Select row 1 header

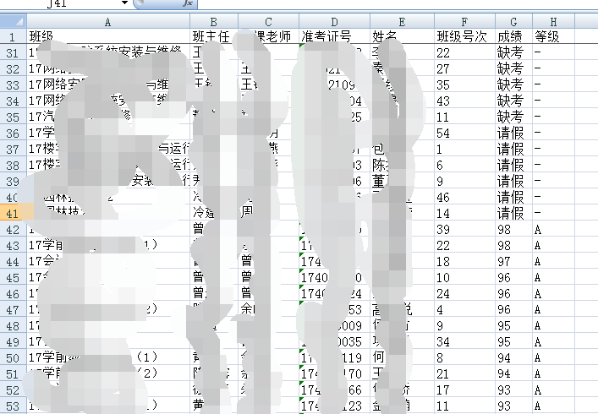coord(13,36)
